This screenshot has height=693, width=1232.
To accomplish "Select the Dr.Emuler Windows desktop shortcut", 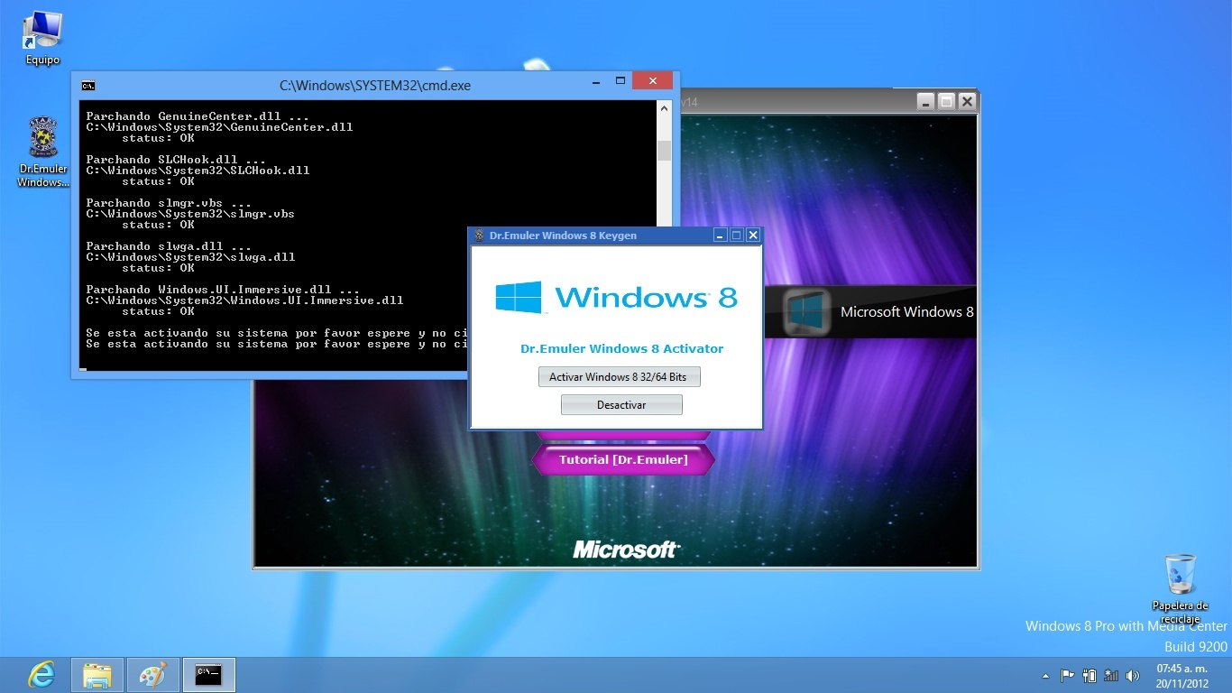I will coord(42,152).
